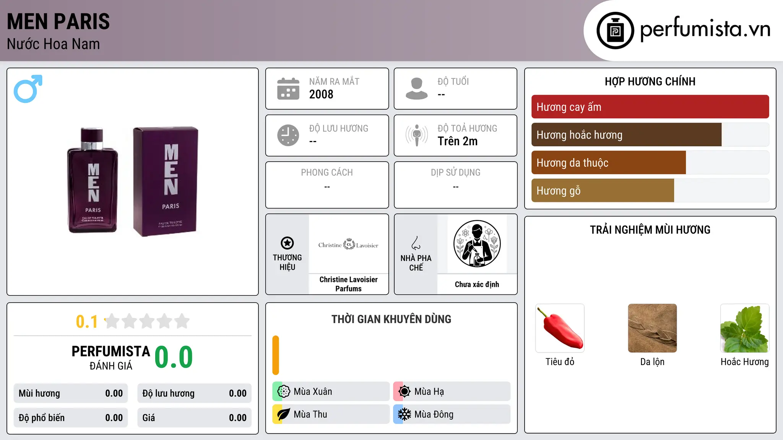Click the perfumer illustration icon
This screenshot has width=783, height=440.
point(477,244)
